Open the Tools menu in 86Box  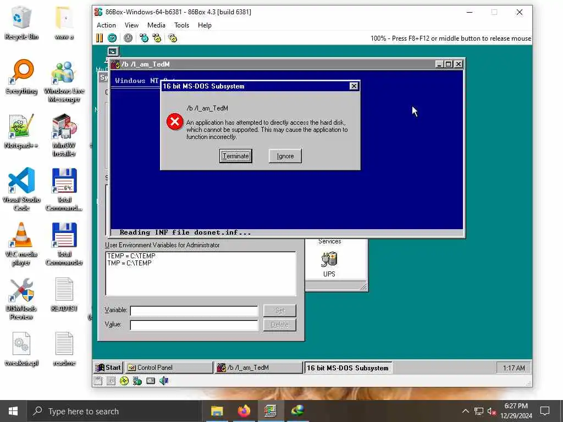click(181, 25)
